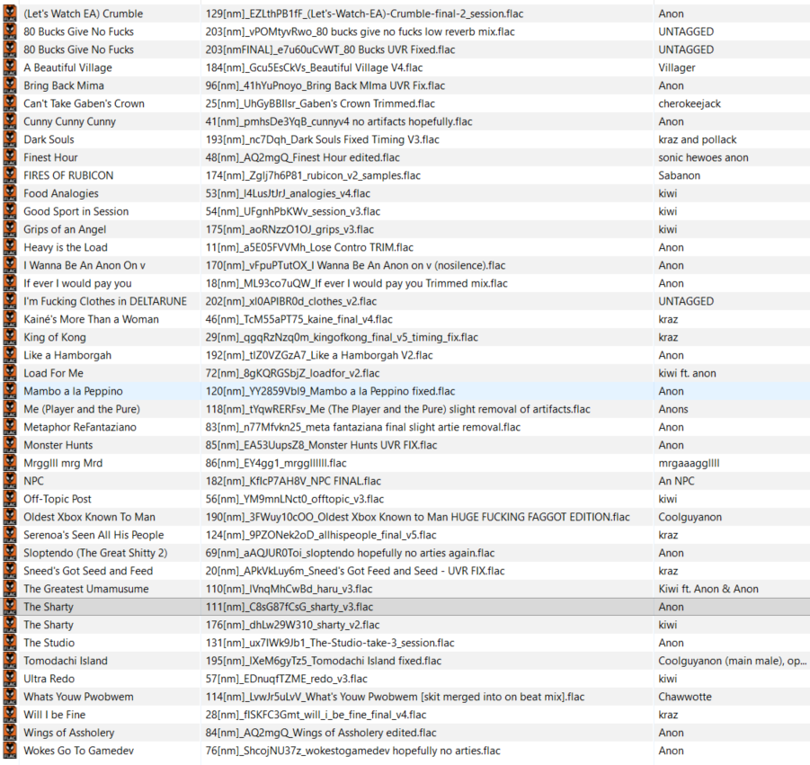Click artist Chawwotte
Screen dimensions: 810x765
[685, 697]
